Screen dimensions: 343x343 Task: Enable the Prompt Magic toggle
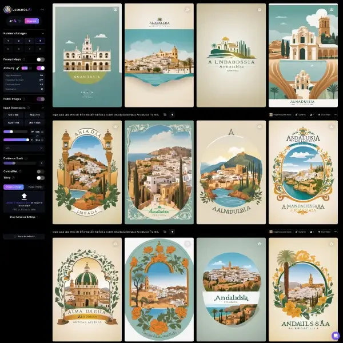pyautogui.click(x=41, y=59)
